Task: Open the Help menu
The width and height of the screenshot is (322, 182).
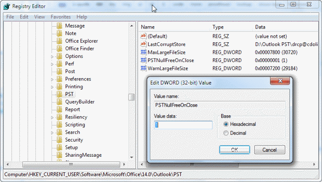Action: click(82, 17)
